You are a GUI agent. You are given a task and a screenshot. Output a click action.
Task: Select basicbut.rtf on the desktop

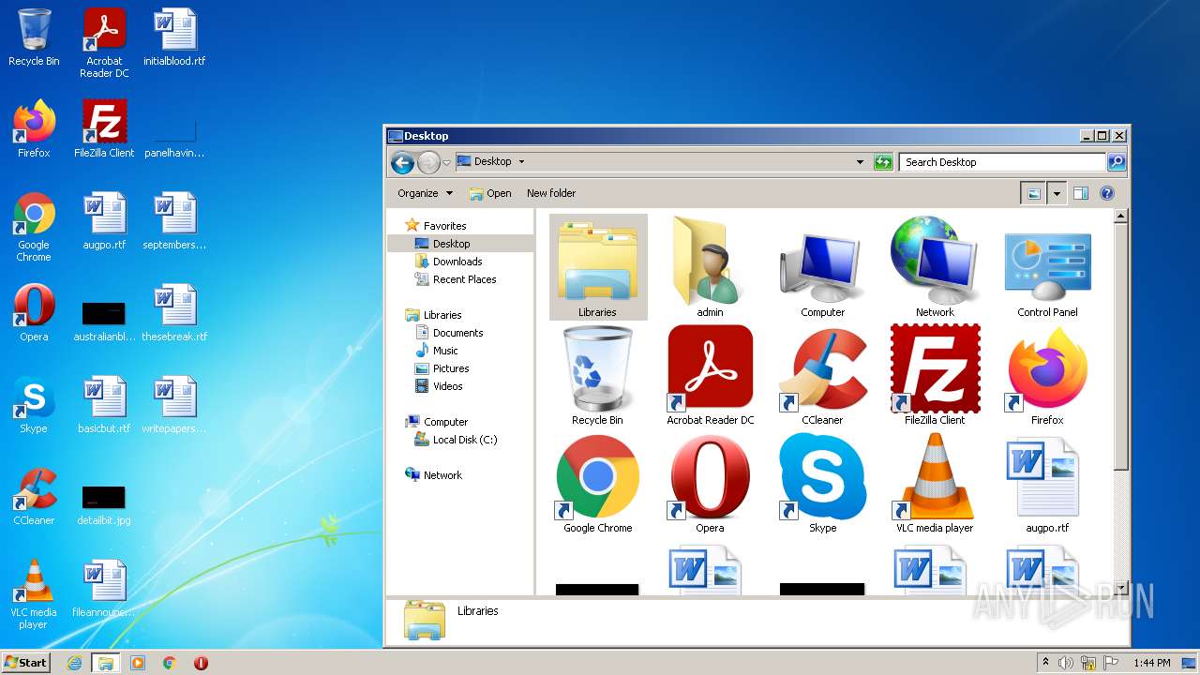[x=104, y=405]
